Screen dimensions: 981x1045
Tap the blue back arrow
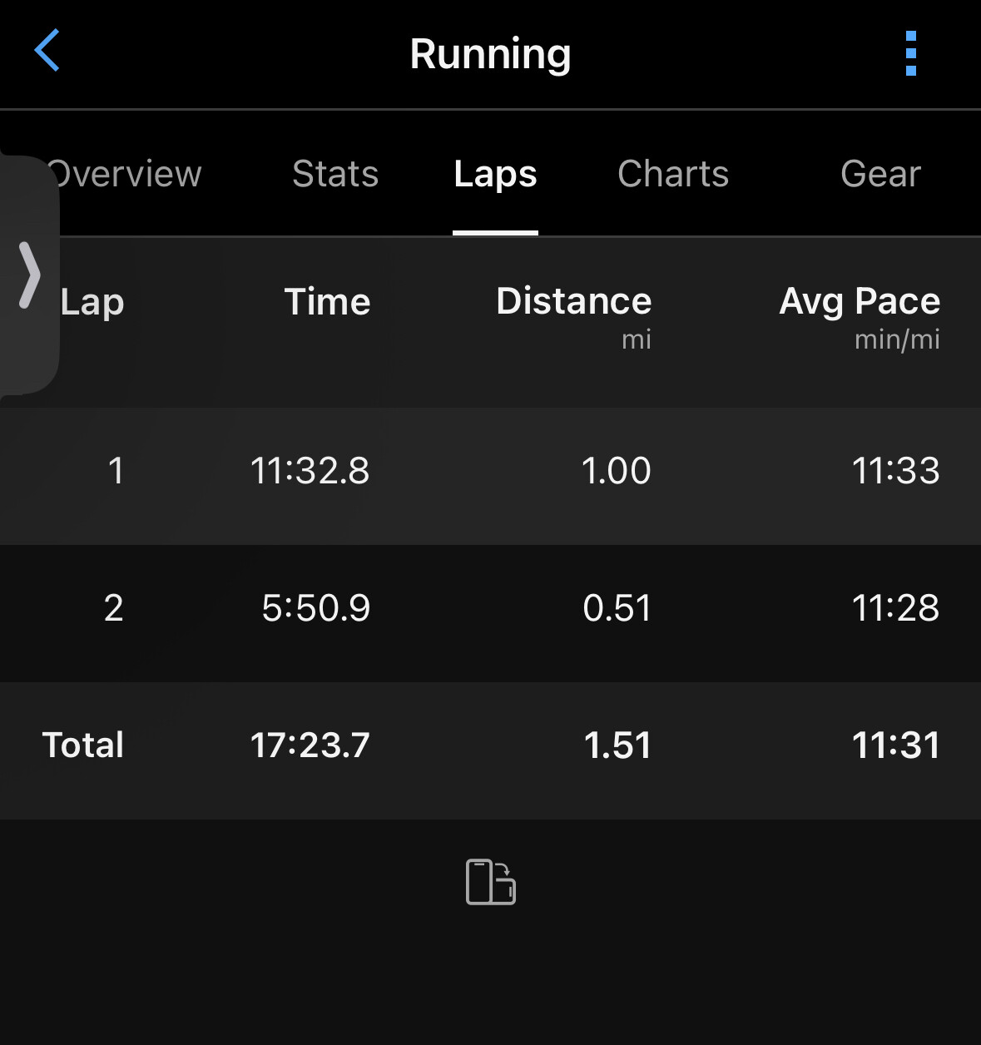pyautogui.click(x=47, y=51)
